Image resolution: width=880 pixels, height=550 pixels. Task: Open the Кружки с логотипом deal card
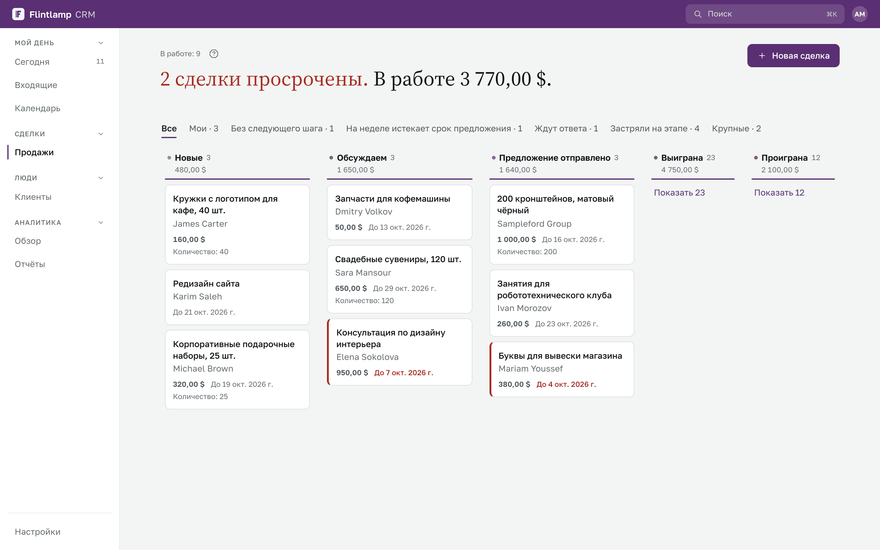(237, 225)
